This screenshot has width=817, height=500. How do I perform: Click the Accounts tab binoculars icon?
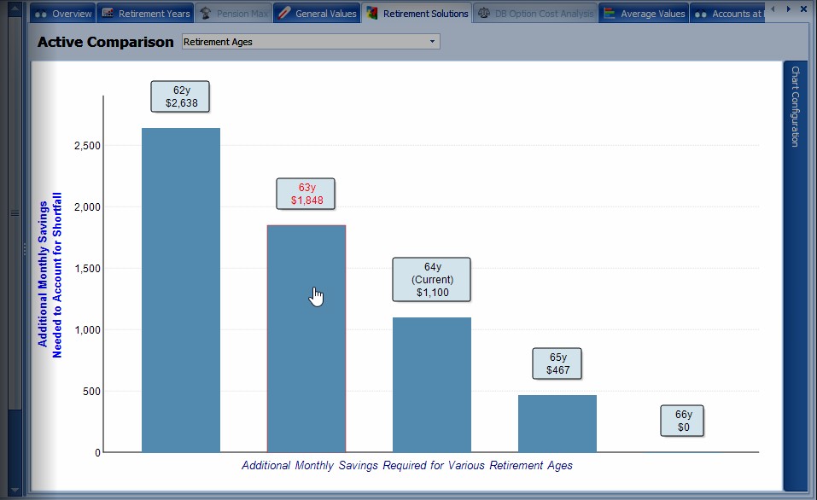click(701, 14)
